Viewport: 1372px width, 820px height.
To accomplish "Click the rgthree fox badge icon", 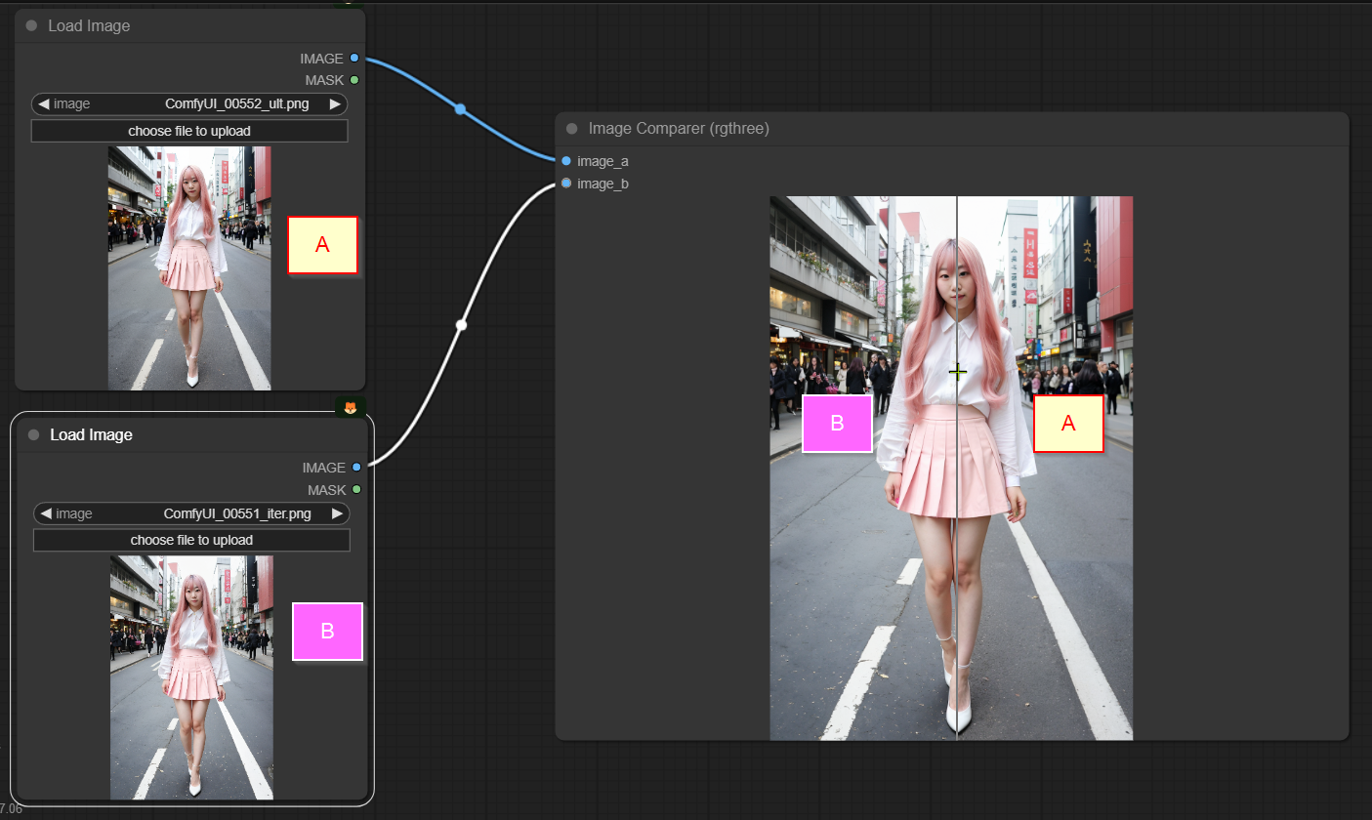I will (x=349, y=407).
